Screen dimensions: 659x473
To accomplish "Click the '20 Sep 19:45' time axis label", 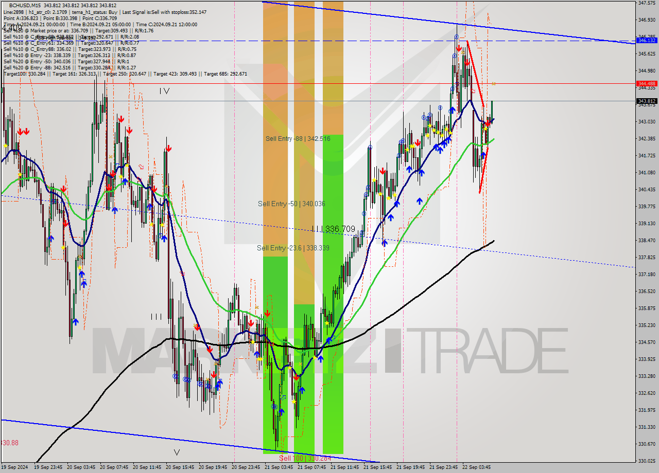I will point(213,467).
